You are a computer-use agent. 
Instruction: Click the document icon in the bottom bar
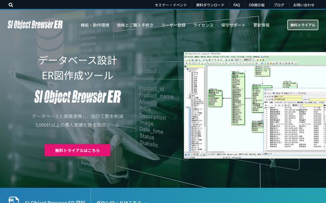pos(14,200)
